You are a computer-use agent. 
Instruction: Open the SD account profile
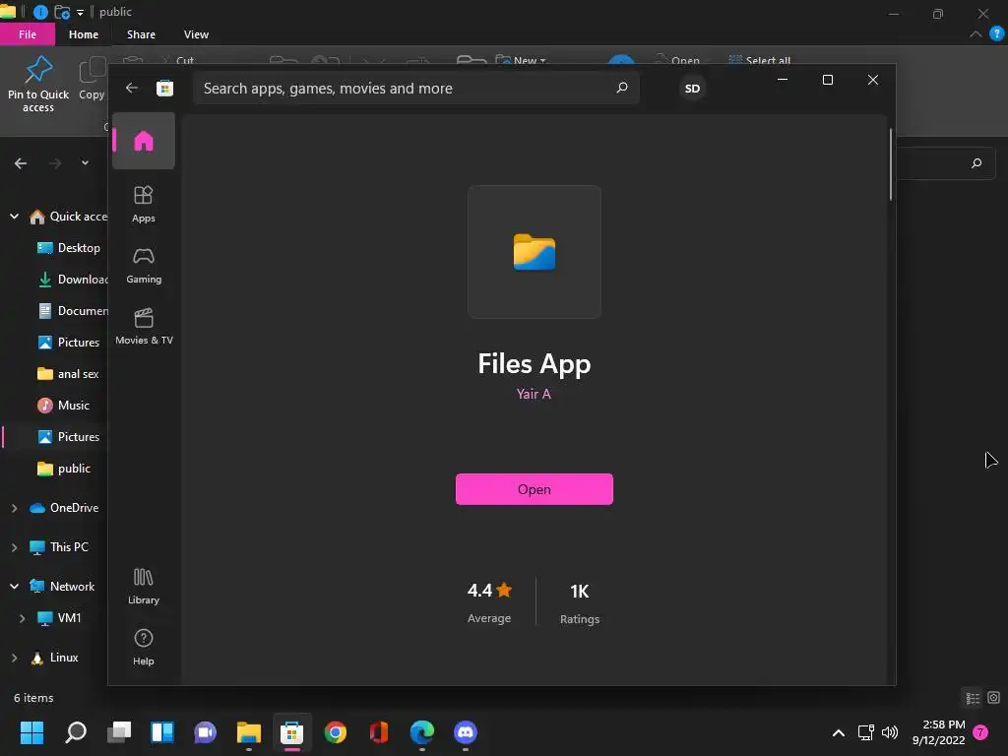(692, 88)
